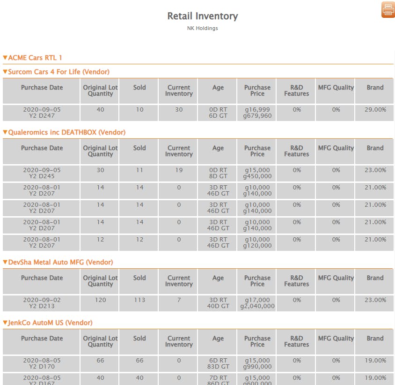Select the 2020-09-02 Y2 D213 row
Image resolution: width=395 pixels, height=385 pixels.
point(198,303)
